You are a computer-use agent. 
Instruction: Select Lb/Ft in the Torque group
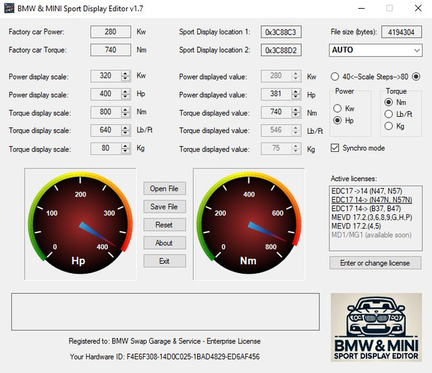(389, 114)
